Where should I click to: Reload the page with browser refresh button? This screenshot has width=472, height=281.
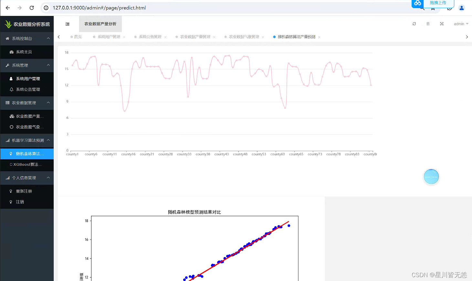[x=32, y=8]
